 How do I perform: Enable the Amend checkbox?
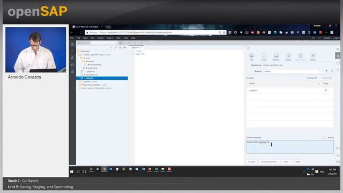click(324, 137)
